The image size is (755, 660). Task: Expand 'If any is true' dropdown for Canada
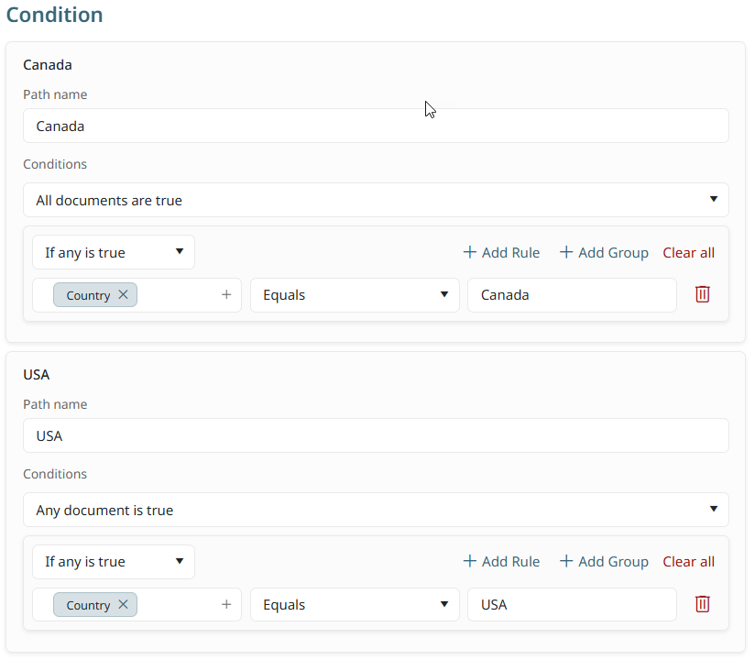114,252
